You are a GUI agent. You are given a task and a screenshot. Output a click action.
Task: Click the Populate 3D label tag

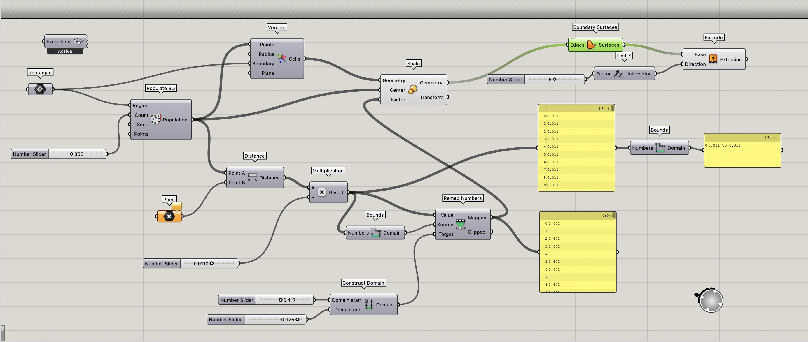coord(161,88)
